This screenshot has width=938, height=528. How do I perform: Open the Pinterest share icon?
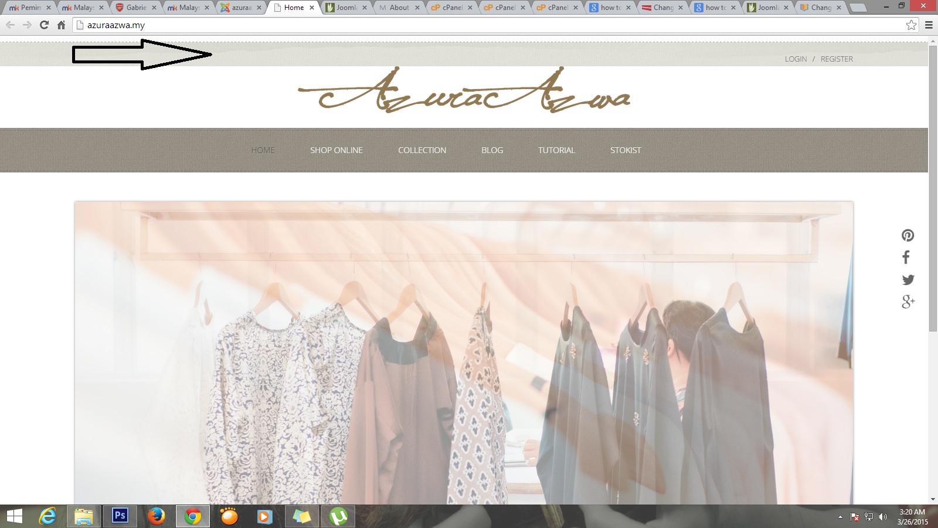[908, 235]
